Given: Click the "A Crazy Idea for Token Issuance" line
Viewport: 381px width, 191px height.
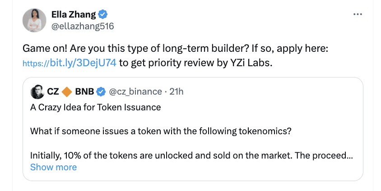Looking at the screenshot, I should pyautogui.click(x=95, y=108).
